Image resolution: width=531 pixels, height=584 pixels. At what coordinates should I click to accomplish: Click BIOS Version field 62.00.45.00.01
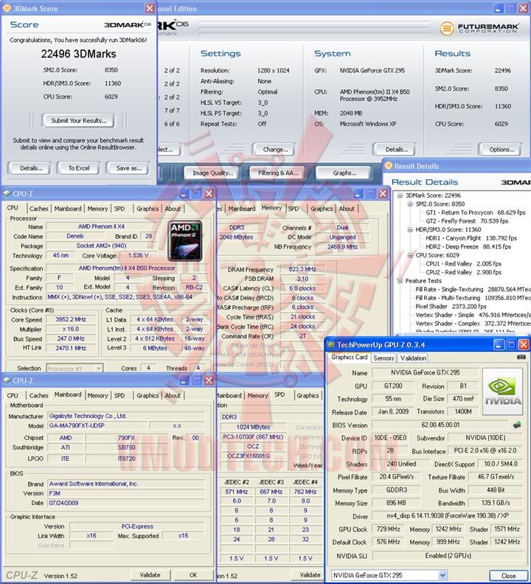click(x=440, y=425)
